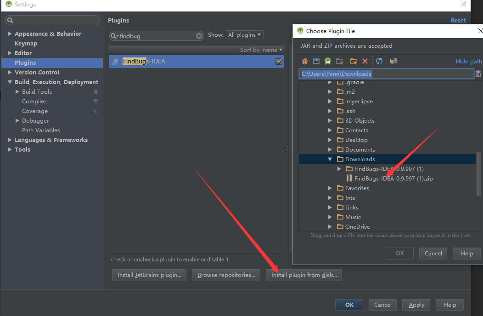Focus the plugin search field

coord(157,36)
